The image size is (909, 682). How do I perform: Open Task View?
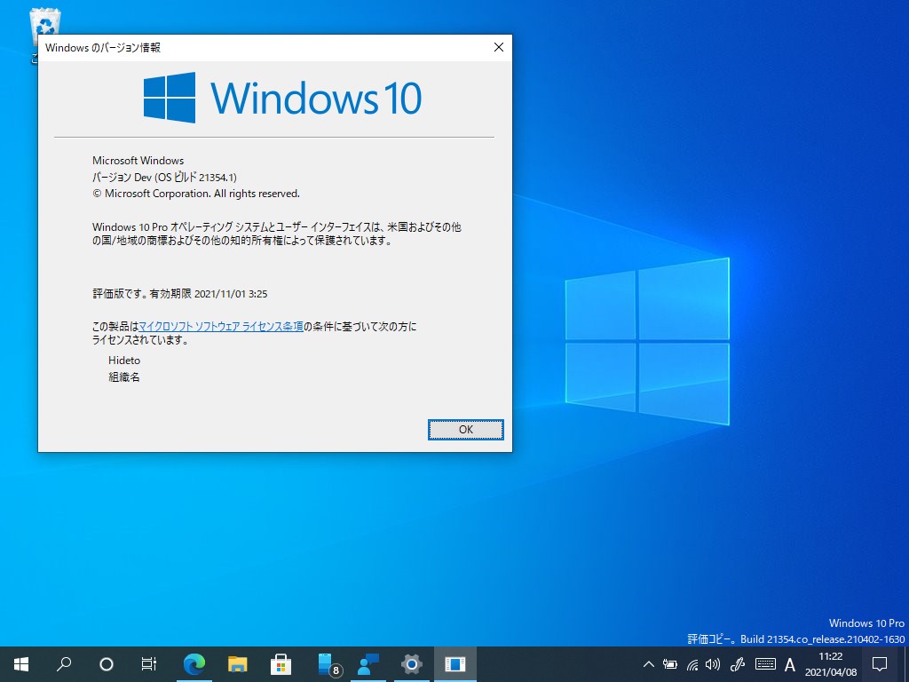coord(148,663)
